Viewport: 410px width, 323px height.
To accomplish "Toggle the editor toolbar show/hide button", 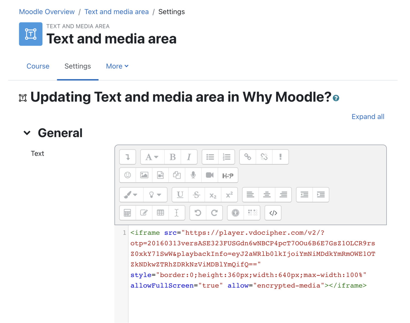I will coord(128,157).
